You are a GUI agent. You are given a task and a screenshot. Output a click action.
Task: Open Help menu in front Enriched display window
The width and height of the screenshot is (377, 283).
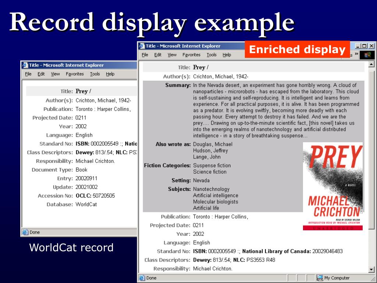(227, 55)
